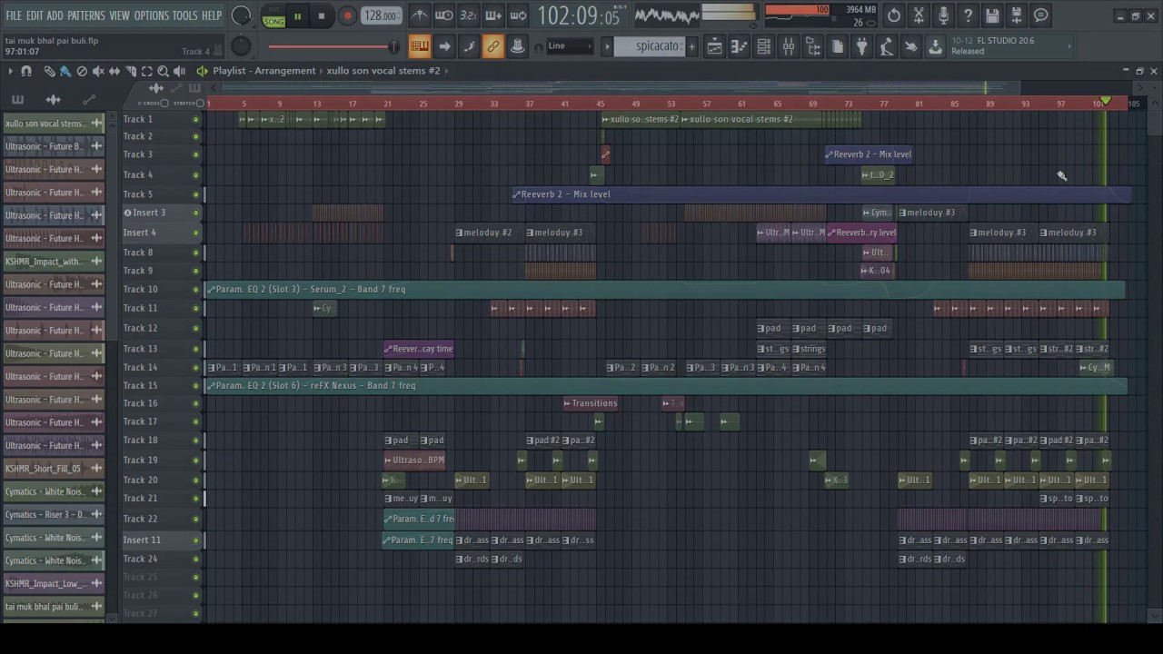Click the tempo 128.000 field
The width and height of the screenshot is (1163, 654).
click(x=380, y=15)
